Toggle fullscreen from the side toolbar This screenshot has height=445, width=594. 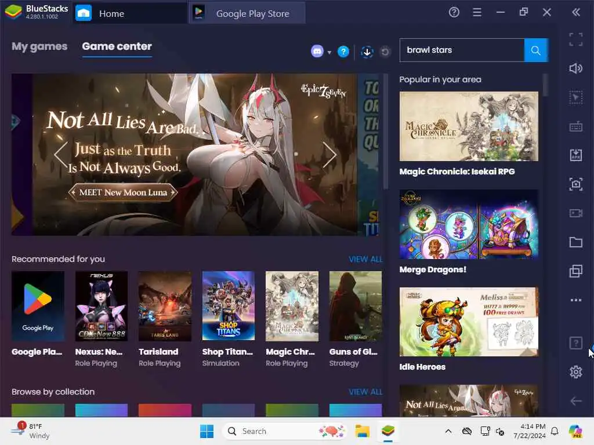576,39
